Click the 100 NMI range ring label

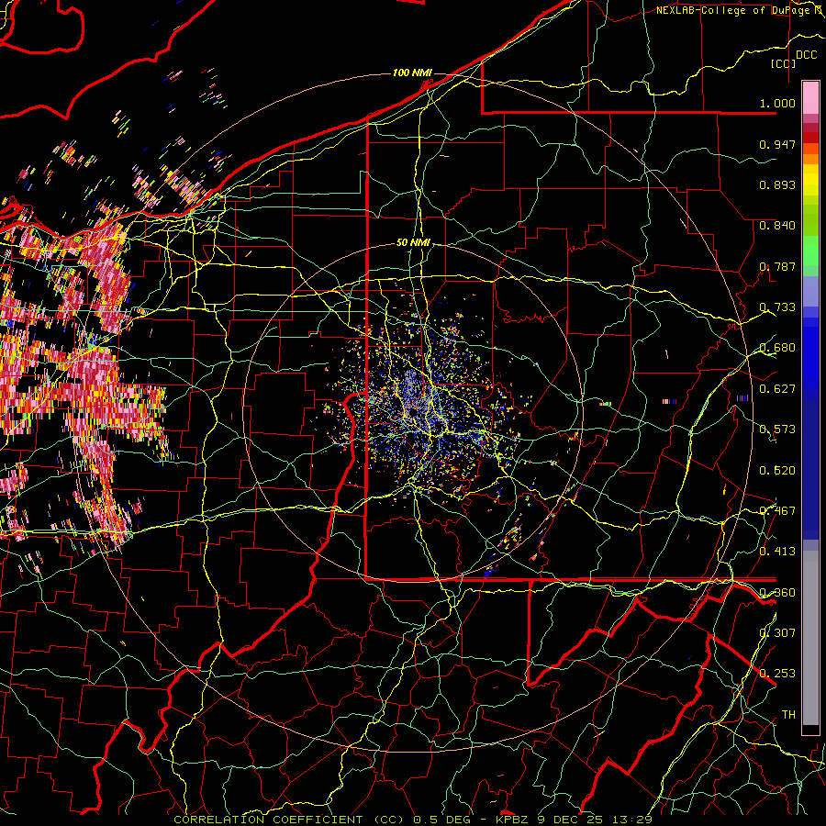tap(412, 73)
